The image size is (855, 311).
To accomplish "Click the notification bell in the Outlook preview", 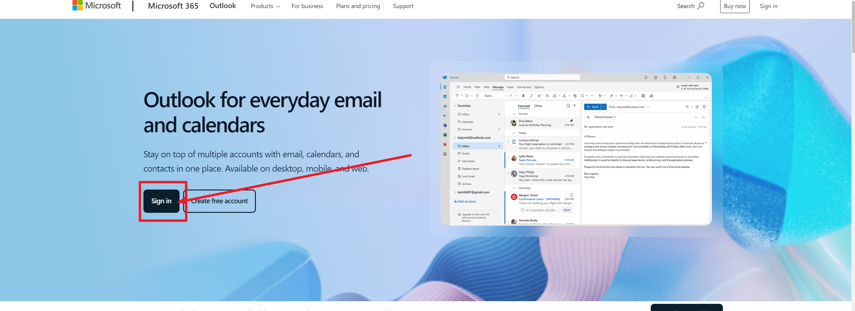I will (x=646, y=77).
